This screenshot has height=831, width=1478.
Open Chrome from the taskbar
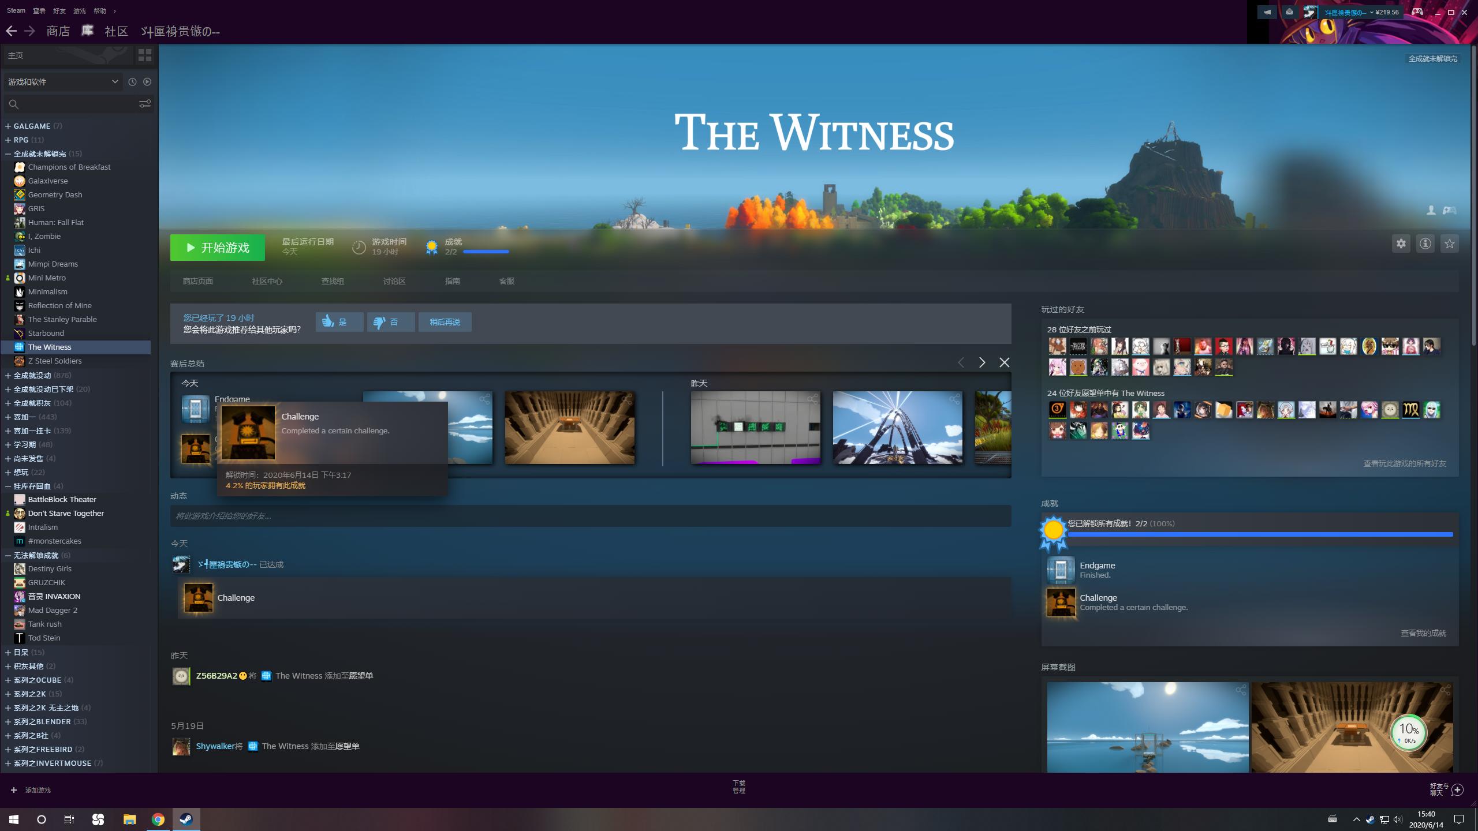[x=158, y=819]
